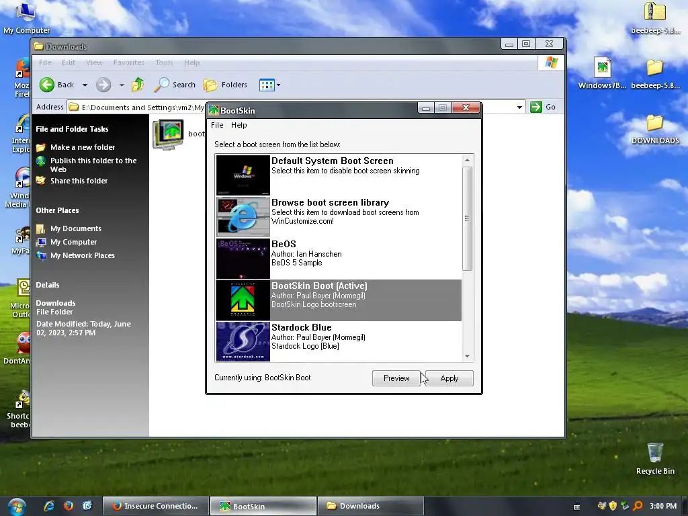Click Publish this folder to the Web
Viewport: 688px width, 516px height.
[93, 165]
